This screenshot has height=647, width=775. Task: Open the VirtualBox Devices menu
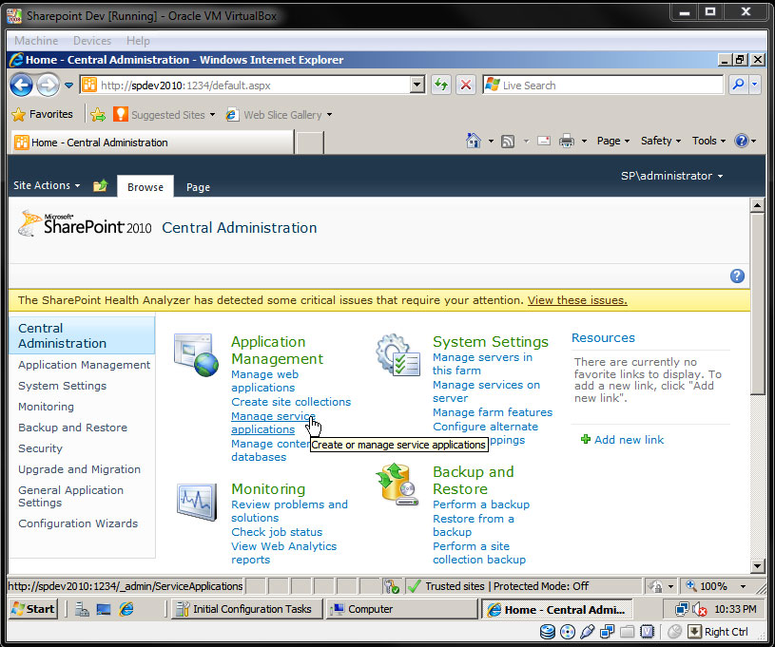pos(92,41)
